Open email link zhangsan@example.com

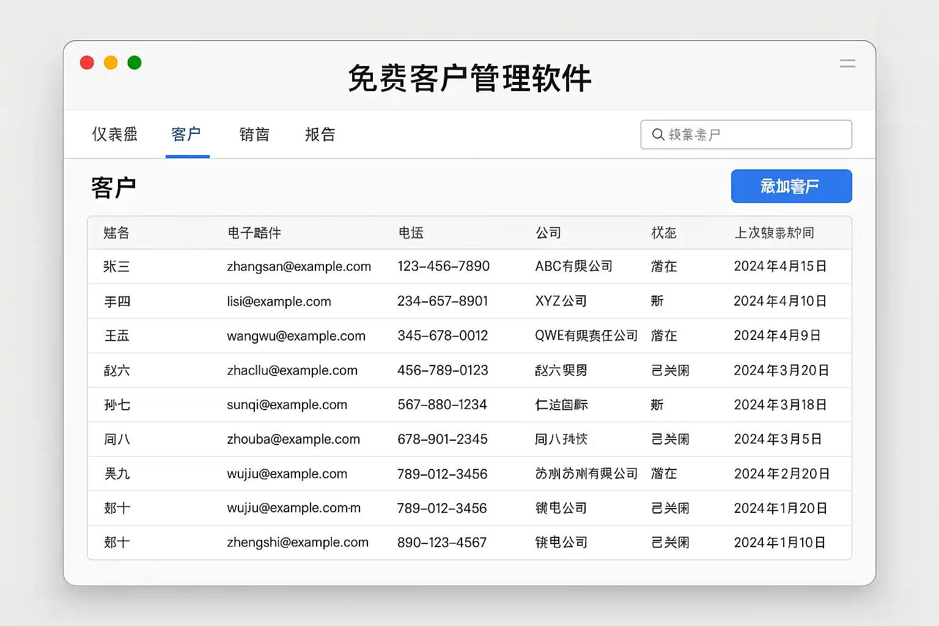pyautogui.click(x=299, y=267)
